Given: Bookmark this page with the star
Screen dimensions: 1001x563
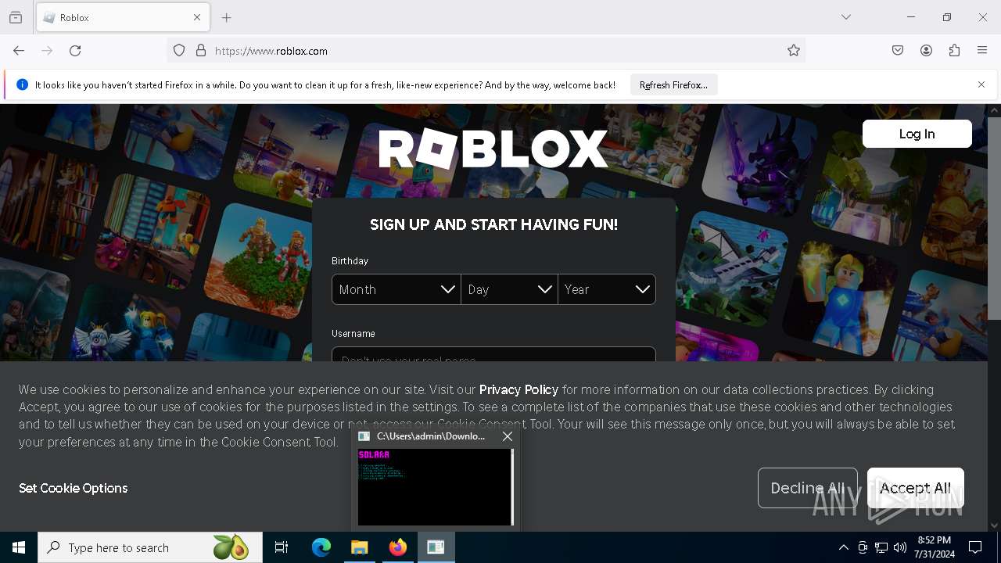Looking at the screenshot, I should pyautogui.click(x=794, y=51).
